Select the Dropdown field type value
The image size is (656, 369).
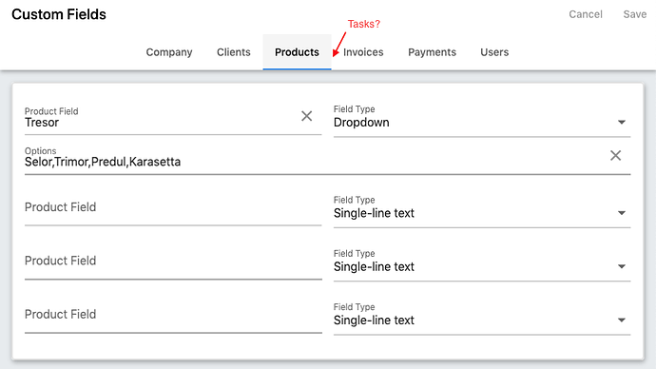tap(361, 122)
